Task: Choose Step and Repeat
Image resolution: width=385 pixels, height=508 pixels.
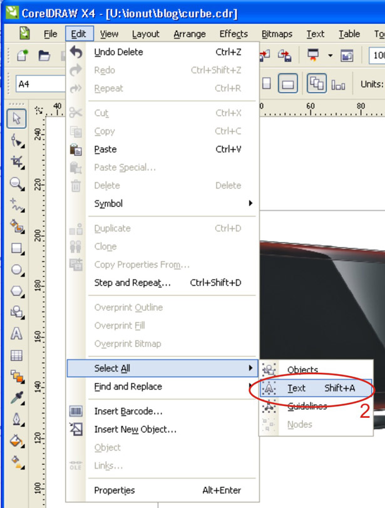Action: click(162, 283)
